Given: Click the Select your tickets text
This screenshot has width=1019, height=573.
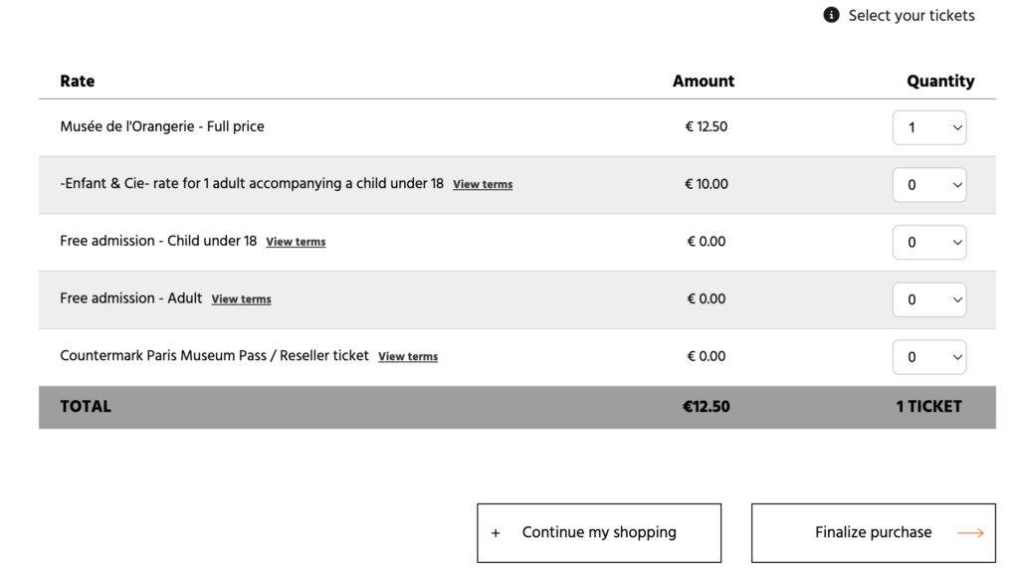Looking at the screenshot, I should tap(911, 15).
